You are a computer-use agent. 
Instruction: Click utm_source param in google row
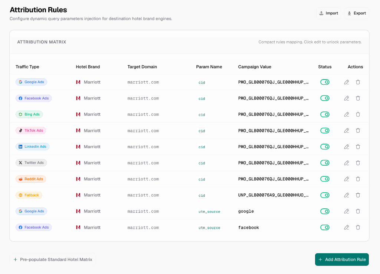pyautogui.click(x=209, y=212)
